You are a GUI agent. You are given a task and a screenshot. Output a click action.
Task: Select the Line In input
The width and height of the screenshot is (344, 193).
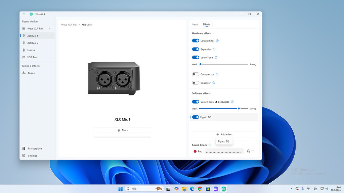pyautogui.click(x=37, y=50)
